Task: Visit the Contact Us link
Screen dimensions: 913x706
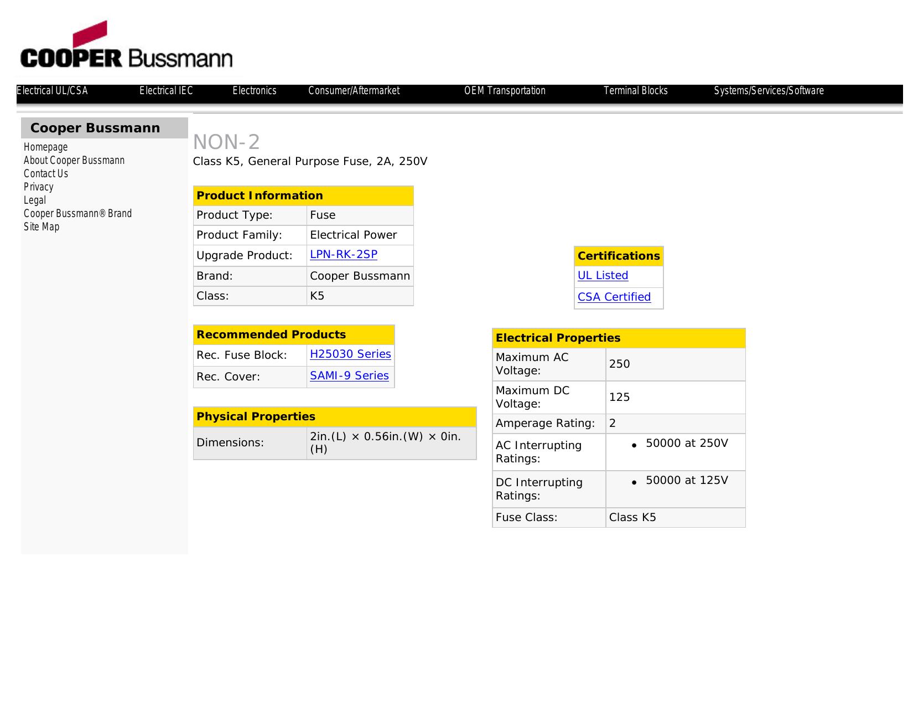Action: pyautogui.click(x=46, y=174)
